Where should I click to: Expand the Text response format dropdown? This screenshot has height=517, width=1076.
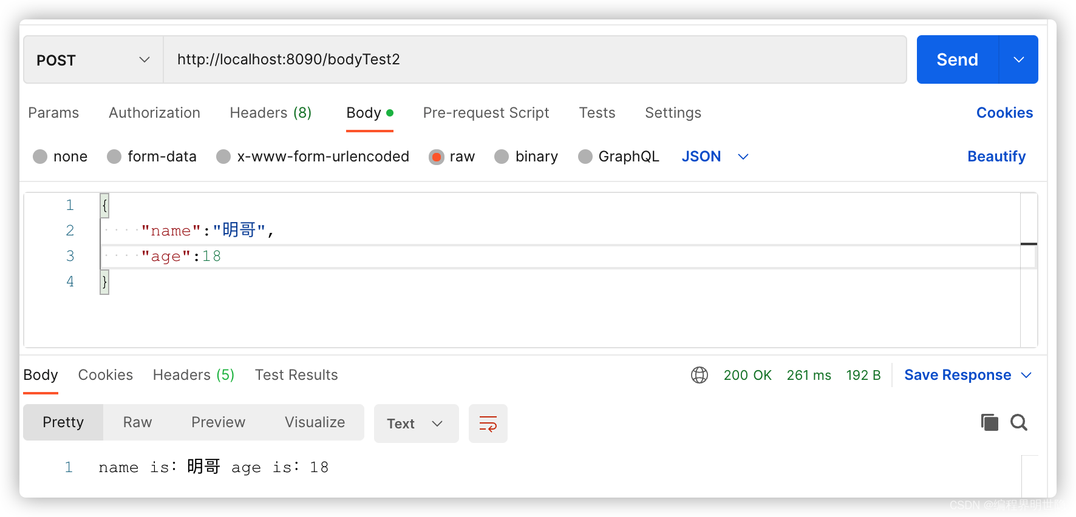tap(416, 424)
